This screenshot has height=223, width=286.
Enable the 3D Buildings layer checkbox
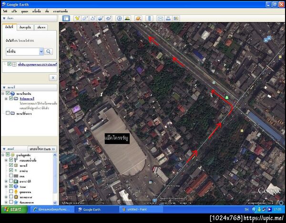click(x=11, y=181)
